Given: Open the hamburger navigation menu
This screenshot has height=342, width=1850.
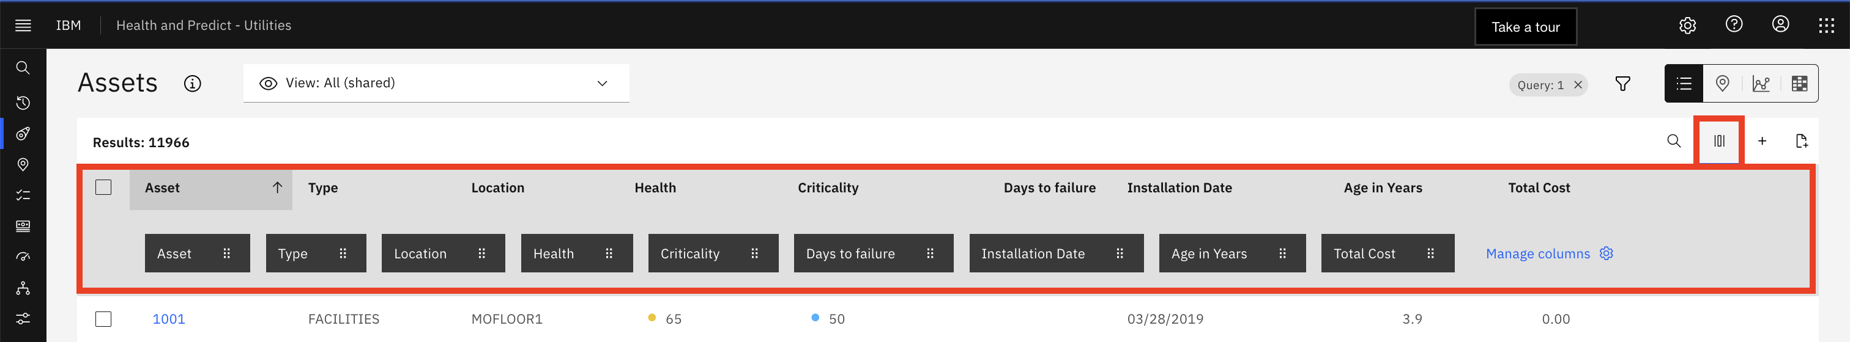Looking at the screenshot, I should pyautogui.click(x=23, y=25).
